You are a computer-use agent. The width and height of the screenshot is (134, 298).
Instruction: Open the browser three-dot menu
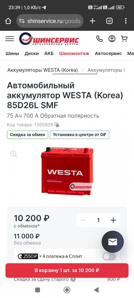(x=126, y=21)
